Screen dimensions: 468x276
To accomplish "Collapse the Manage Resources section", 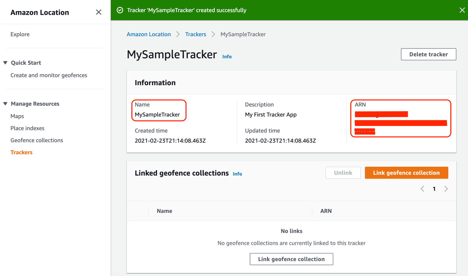I will [5, 104].
